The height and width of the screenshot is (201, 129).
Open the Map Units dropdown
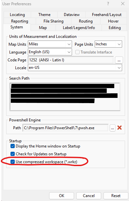tap(50, 44)
